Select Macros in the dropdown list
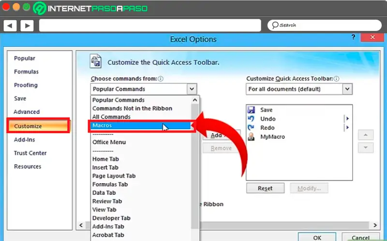Image resolution: width=387 pixels, height=241 pixels. (141, 125)
